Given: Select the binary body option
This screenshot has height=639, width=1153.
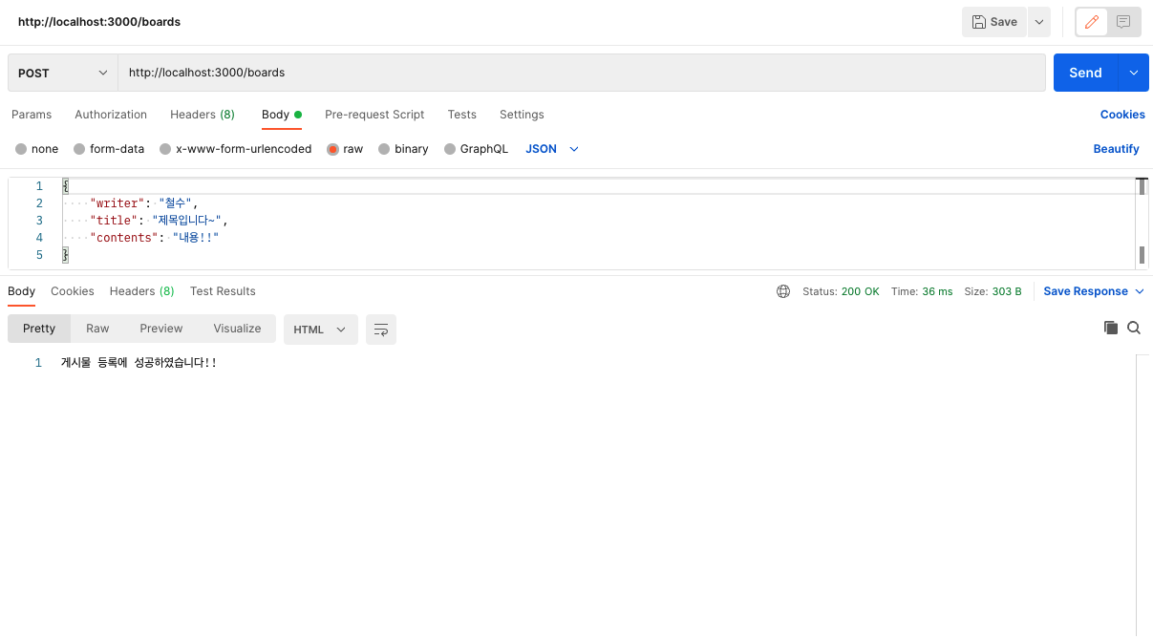Looking at the screenshot, I should 403,149.
